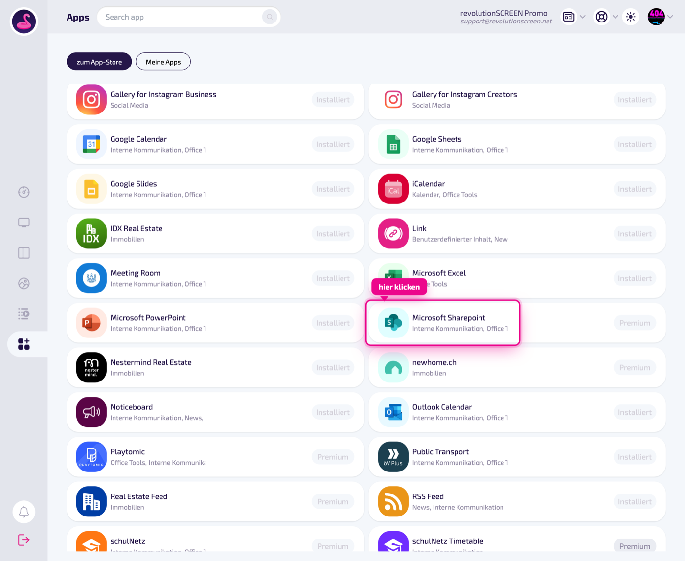Click the Microsoft Excel title text
Image resolution: width=685 pixels, height=561 pixels.
coord(439,273)
